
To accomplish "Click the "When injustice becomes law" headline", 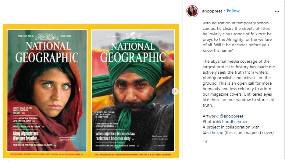I will pyautogui.click(x=116, y=136).
